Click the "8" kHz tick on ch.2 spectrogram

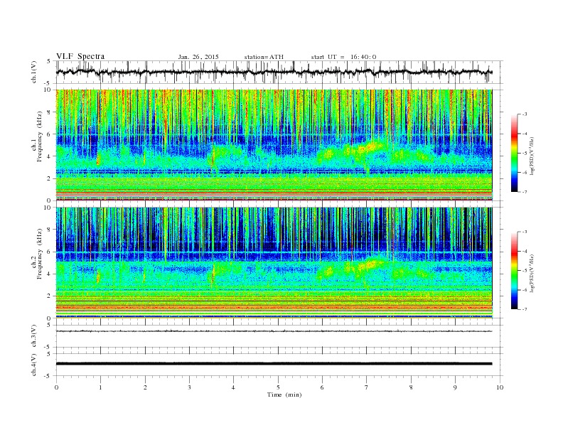50,230
